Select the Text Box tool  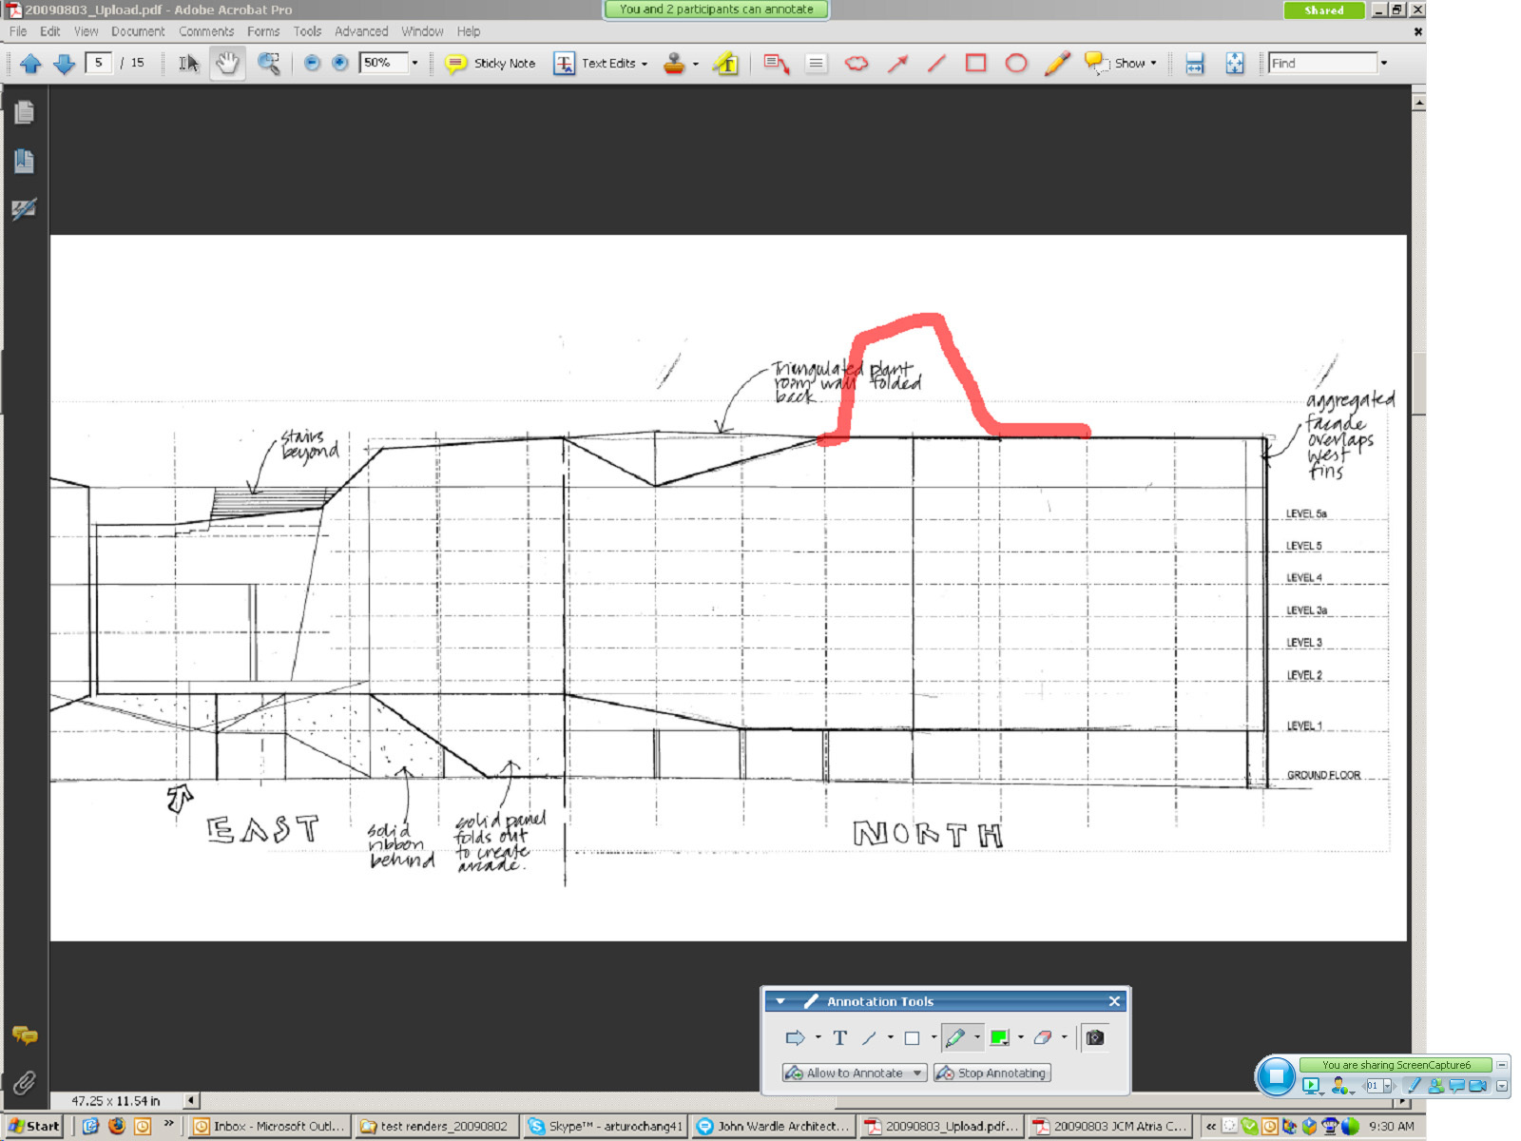(x=816, y=64)
